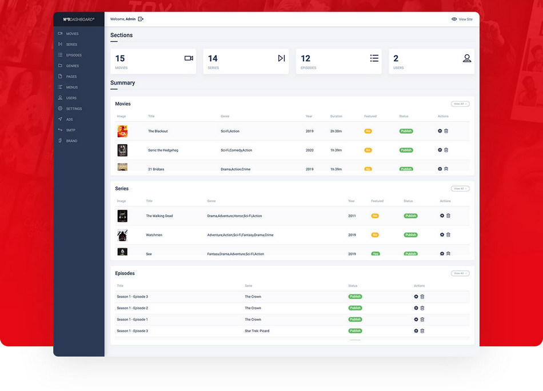The image size is (543, 391).
Task: Click the eye icon beside View Site
Action: pos(454,19)
